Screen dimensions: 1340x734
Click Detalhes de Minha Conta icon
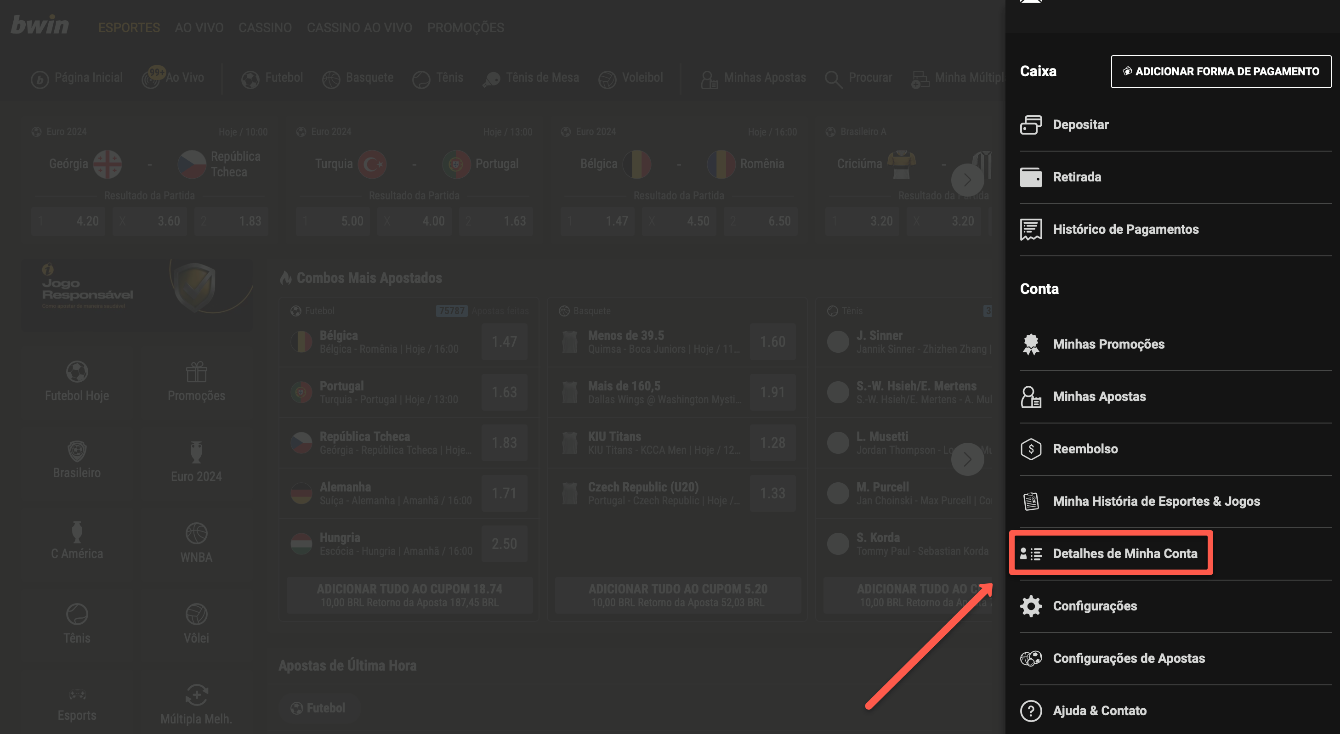click(1030, 554)
